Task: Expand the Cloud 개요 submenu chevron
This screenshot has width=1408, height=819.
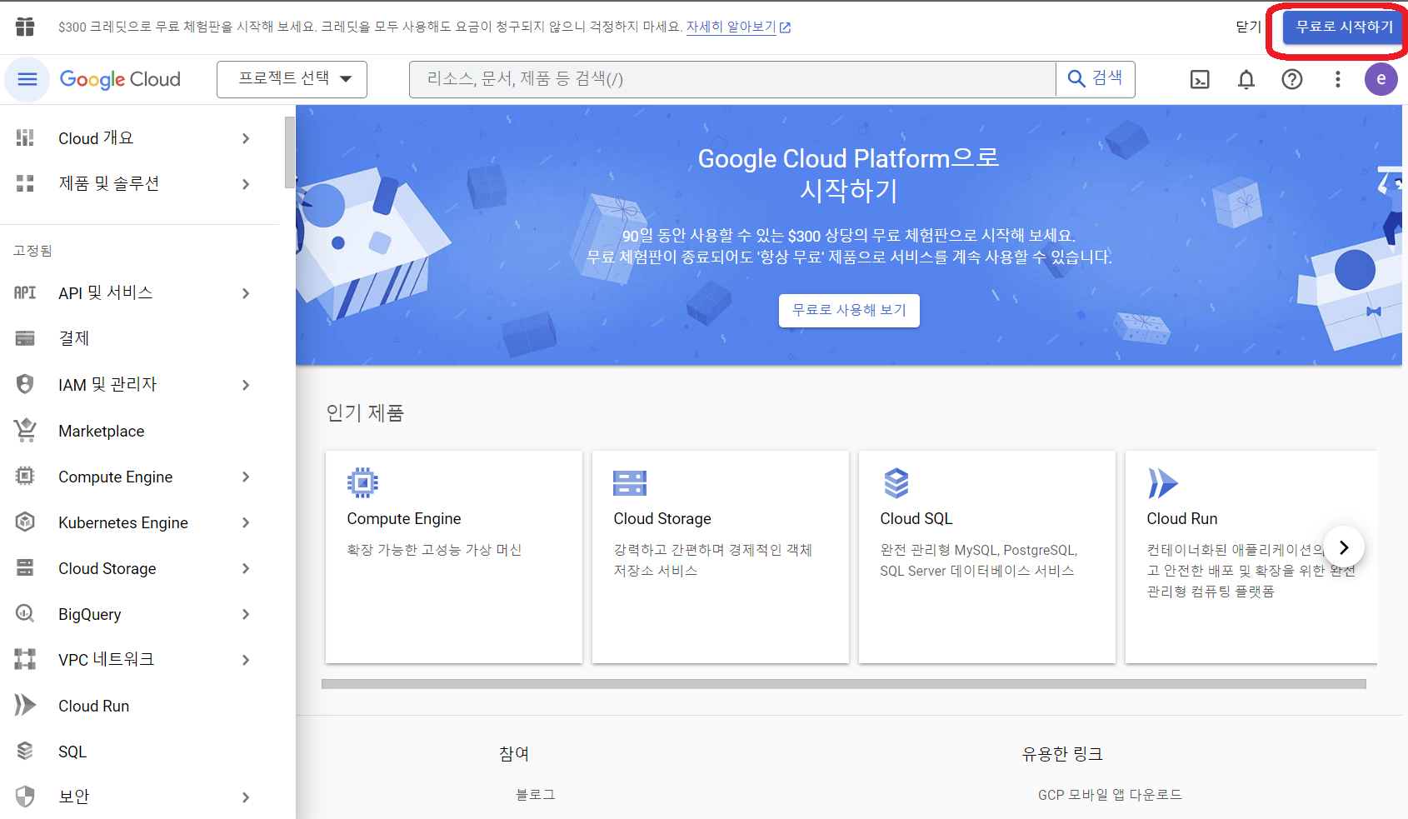Action: pyautogui.click(x=246, y=138)
